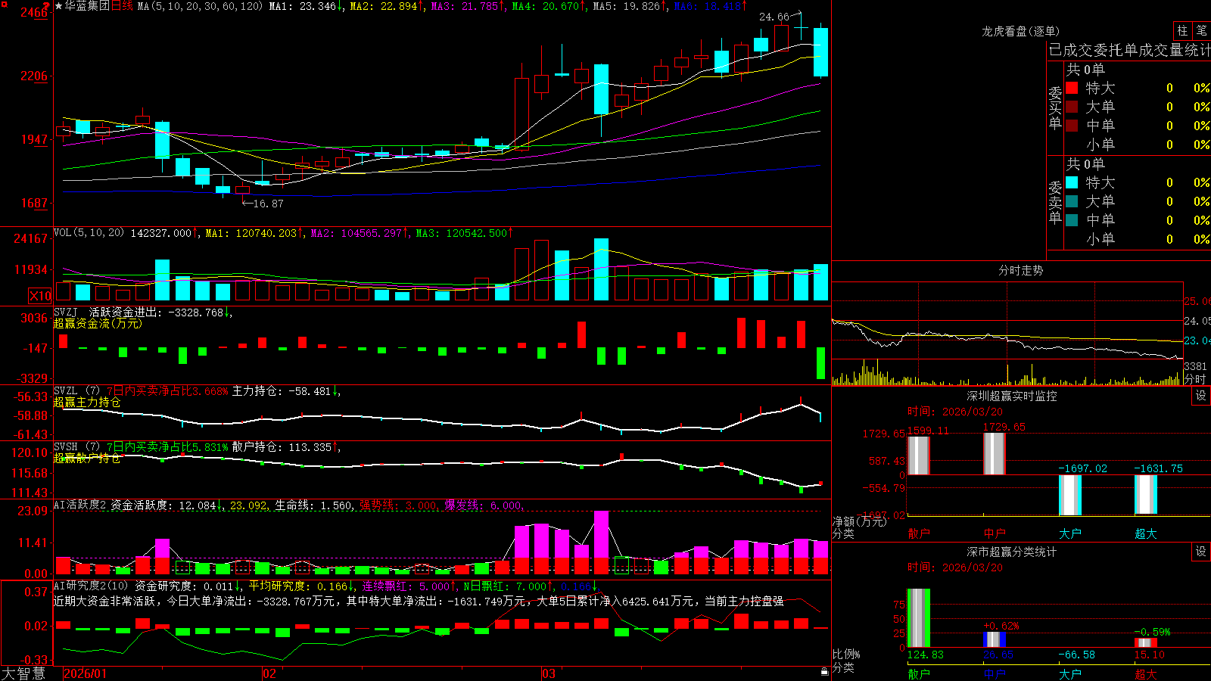
Task: Click the cyan 特大 sell-order color swatch
Action: [x=1072, y=182]
